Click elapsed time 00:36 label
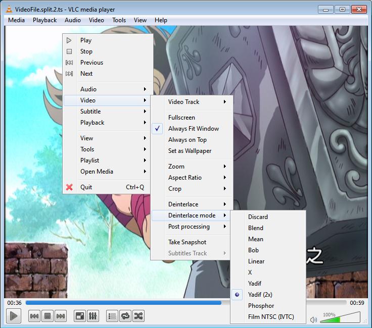 click(x=14, y=303)
